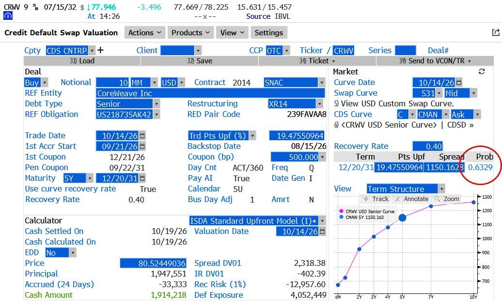Expand the Buy/Sell direction dropdown
Screen dimensions: 502x306
click(x=45, y=82)
